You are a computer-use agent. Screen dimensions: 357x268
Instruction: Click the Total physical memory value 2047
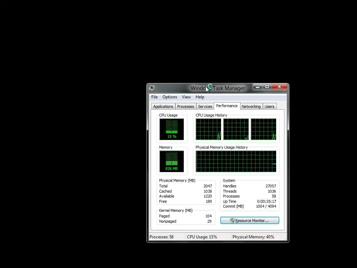pyautogui.click(x=208, y=186)
